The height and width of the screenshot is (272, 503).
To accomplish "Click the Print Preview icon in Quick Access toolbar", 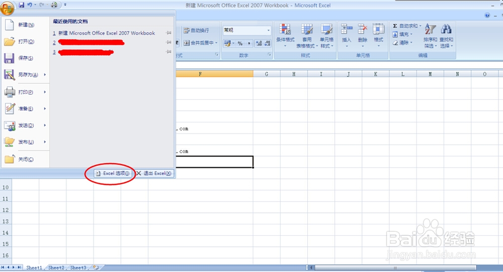I will point(54,5).
